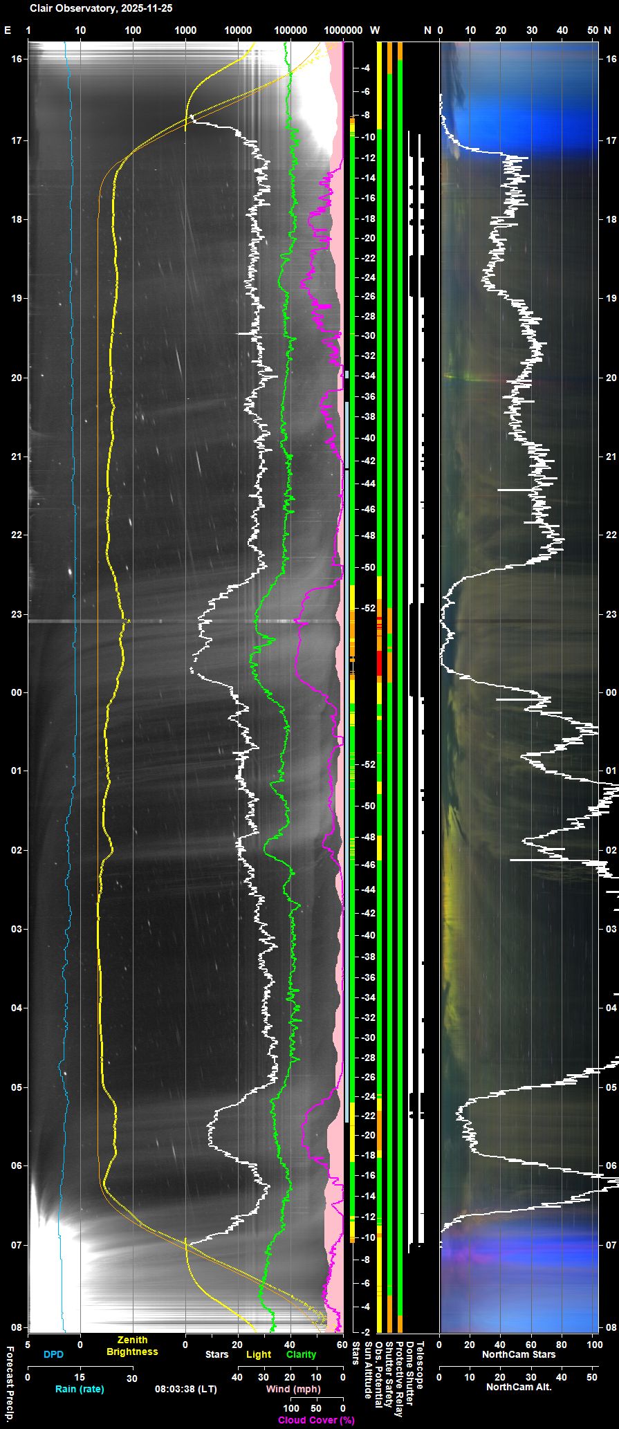Click the yellow Light legend label
Screen dimensions: 619x1429
(259, 1354)
